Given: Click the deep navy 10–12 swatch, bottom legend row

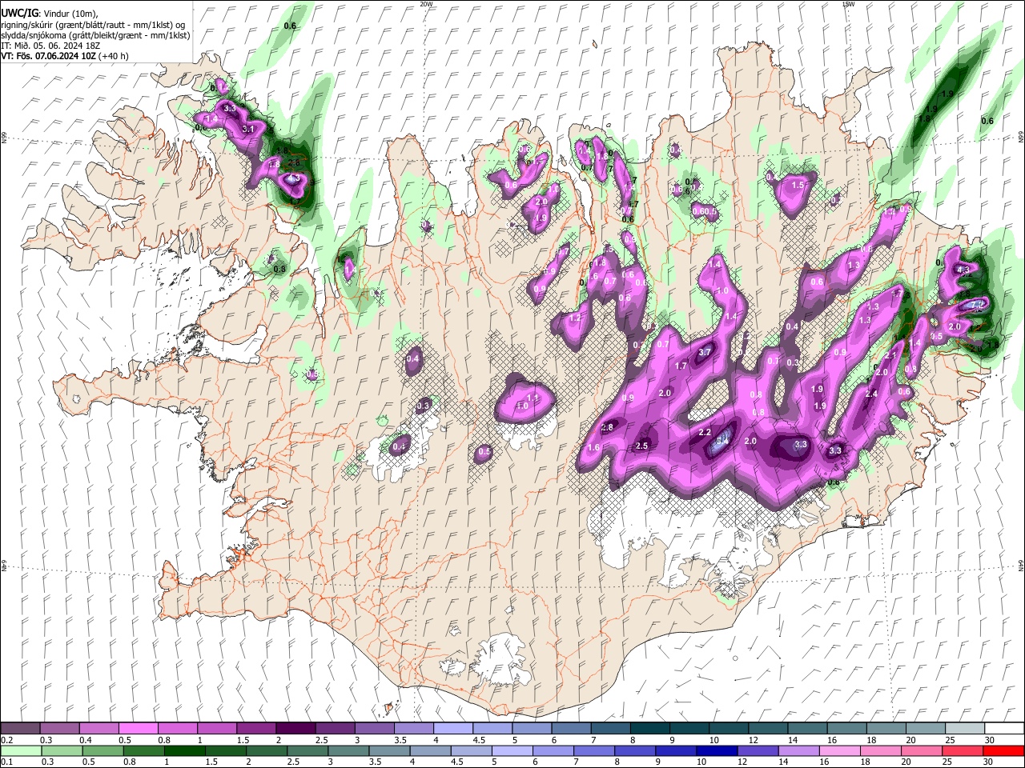Looking at the screenshot, I should coord(716,750).
